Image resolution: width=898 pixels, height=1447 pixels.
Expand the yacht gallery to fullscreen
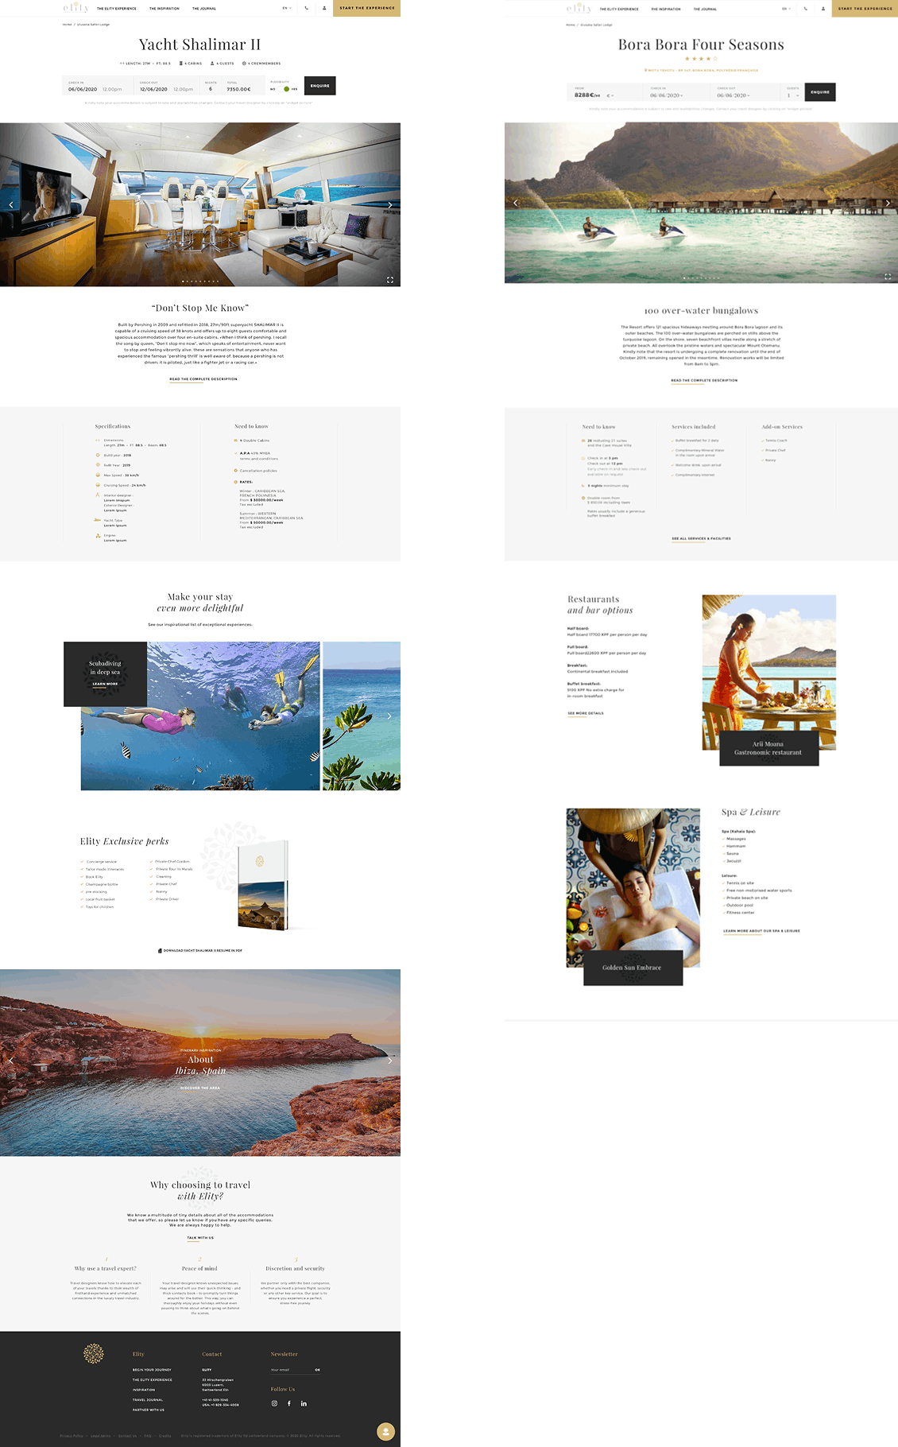(x=389, y=280)
